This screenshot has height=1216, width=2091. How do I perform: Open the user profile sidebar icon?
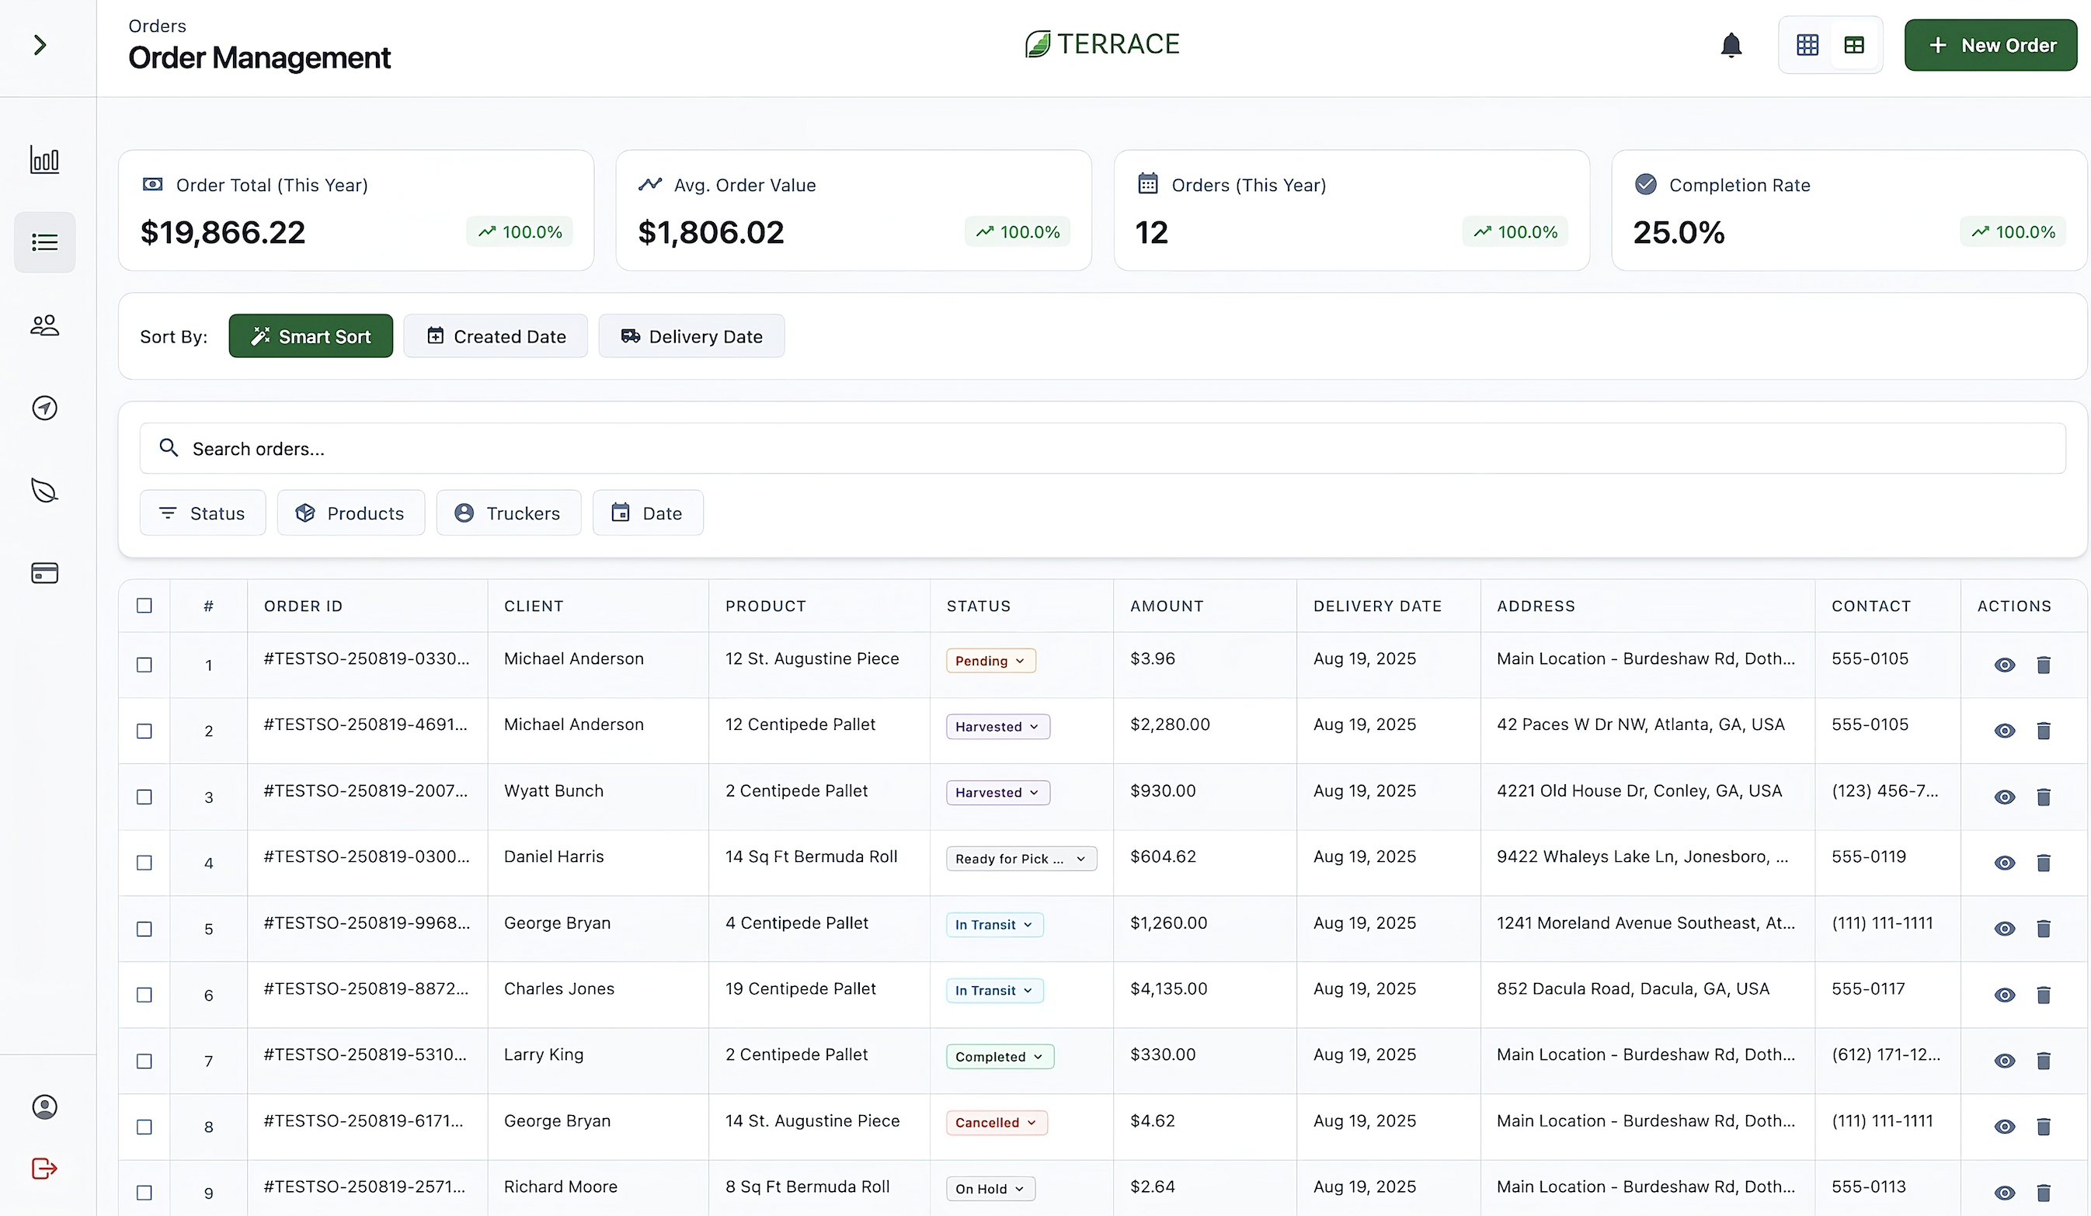click(x=45, y=1107)
